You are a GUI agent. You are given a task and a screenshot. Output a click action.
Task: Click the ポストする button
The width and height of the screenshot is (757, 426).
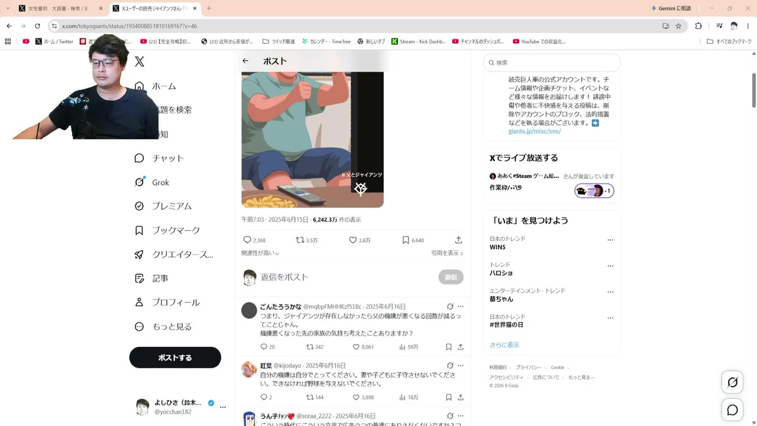pos(175,357)
